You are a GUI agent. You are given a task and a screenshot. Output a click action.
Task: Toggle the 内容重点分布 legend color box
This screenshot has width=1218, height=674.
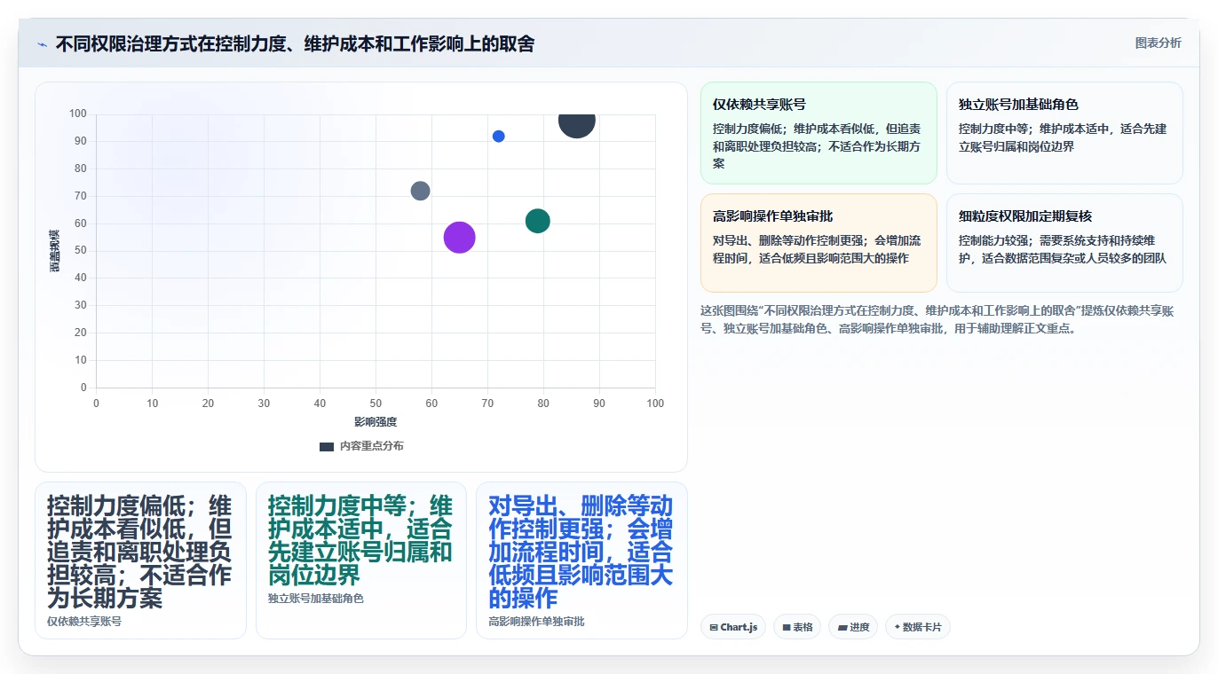[327, 446]
